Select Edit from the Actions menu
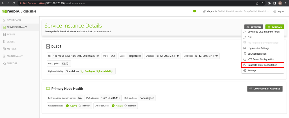This screenshot has width=289, height=118. click(249, 37)
